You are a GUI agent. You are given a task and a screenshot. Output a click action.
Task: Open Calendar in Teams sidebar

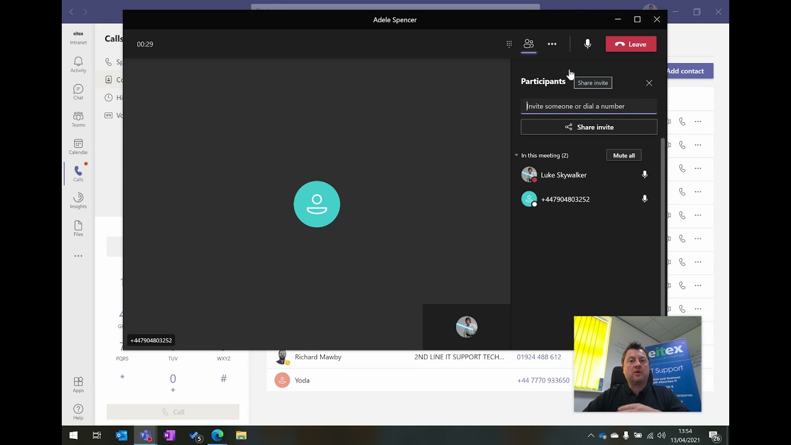pos(78,146)
